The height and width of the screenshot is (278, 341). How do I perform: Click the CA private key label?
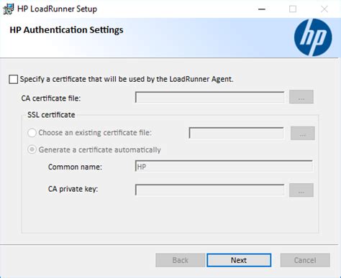73,189
